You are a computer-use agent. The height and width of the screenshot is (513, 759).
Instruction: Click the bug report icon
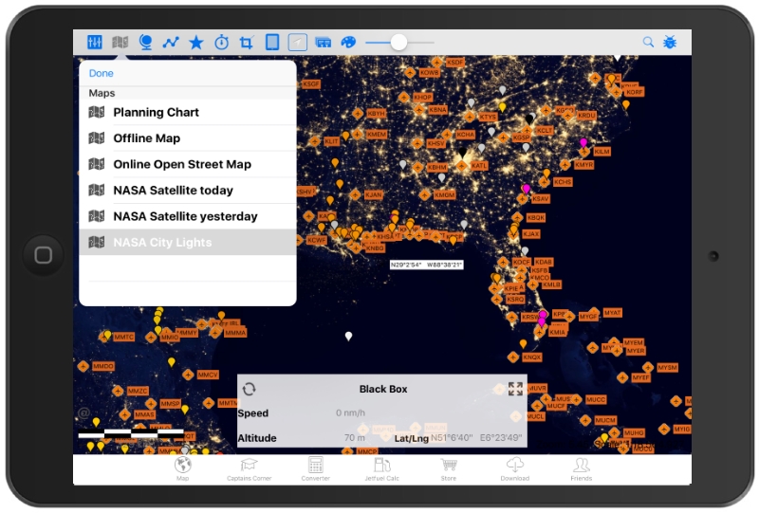(670, 43)
